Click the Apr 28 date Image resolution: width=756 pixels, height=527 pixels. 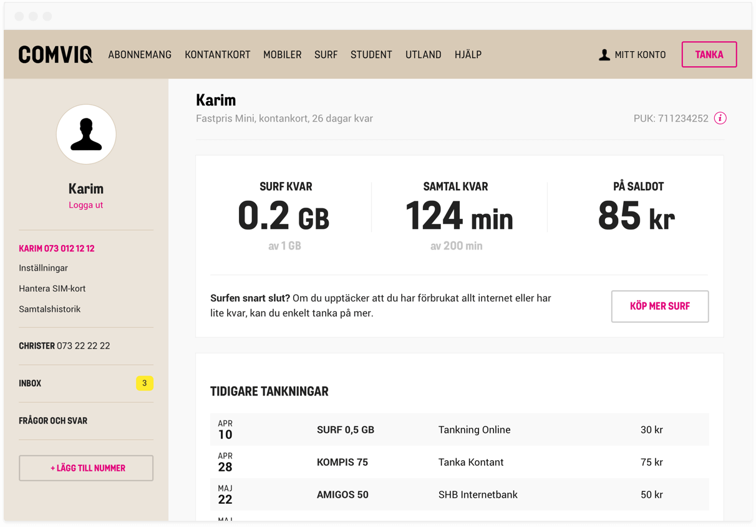(225, 462)
